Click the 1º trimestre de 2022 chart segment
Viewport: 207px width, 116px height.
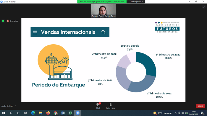point(148,63)
